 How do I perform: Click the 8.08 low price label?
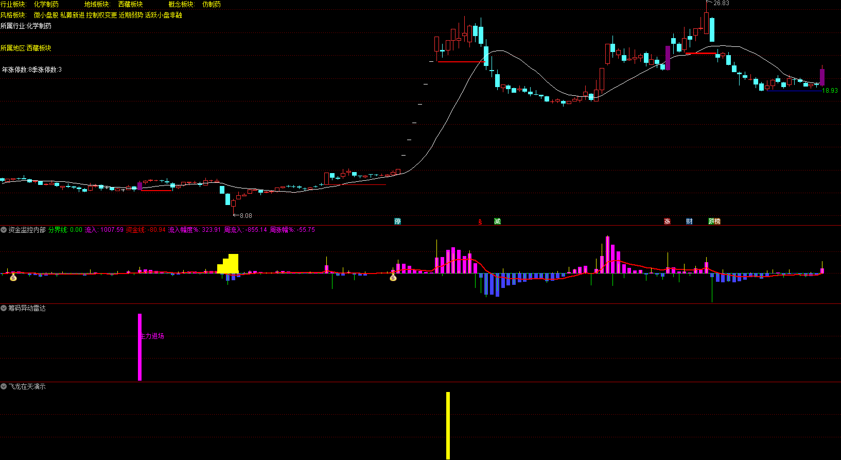246,216
